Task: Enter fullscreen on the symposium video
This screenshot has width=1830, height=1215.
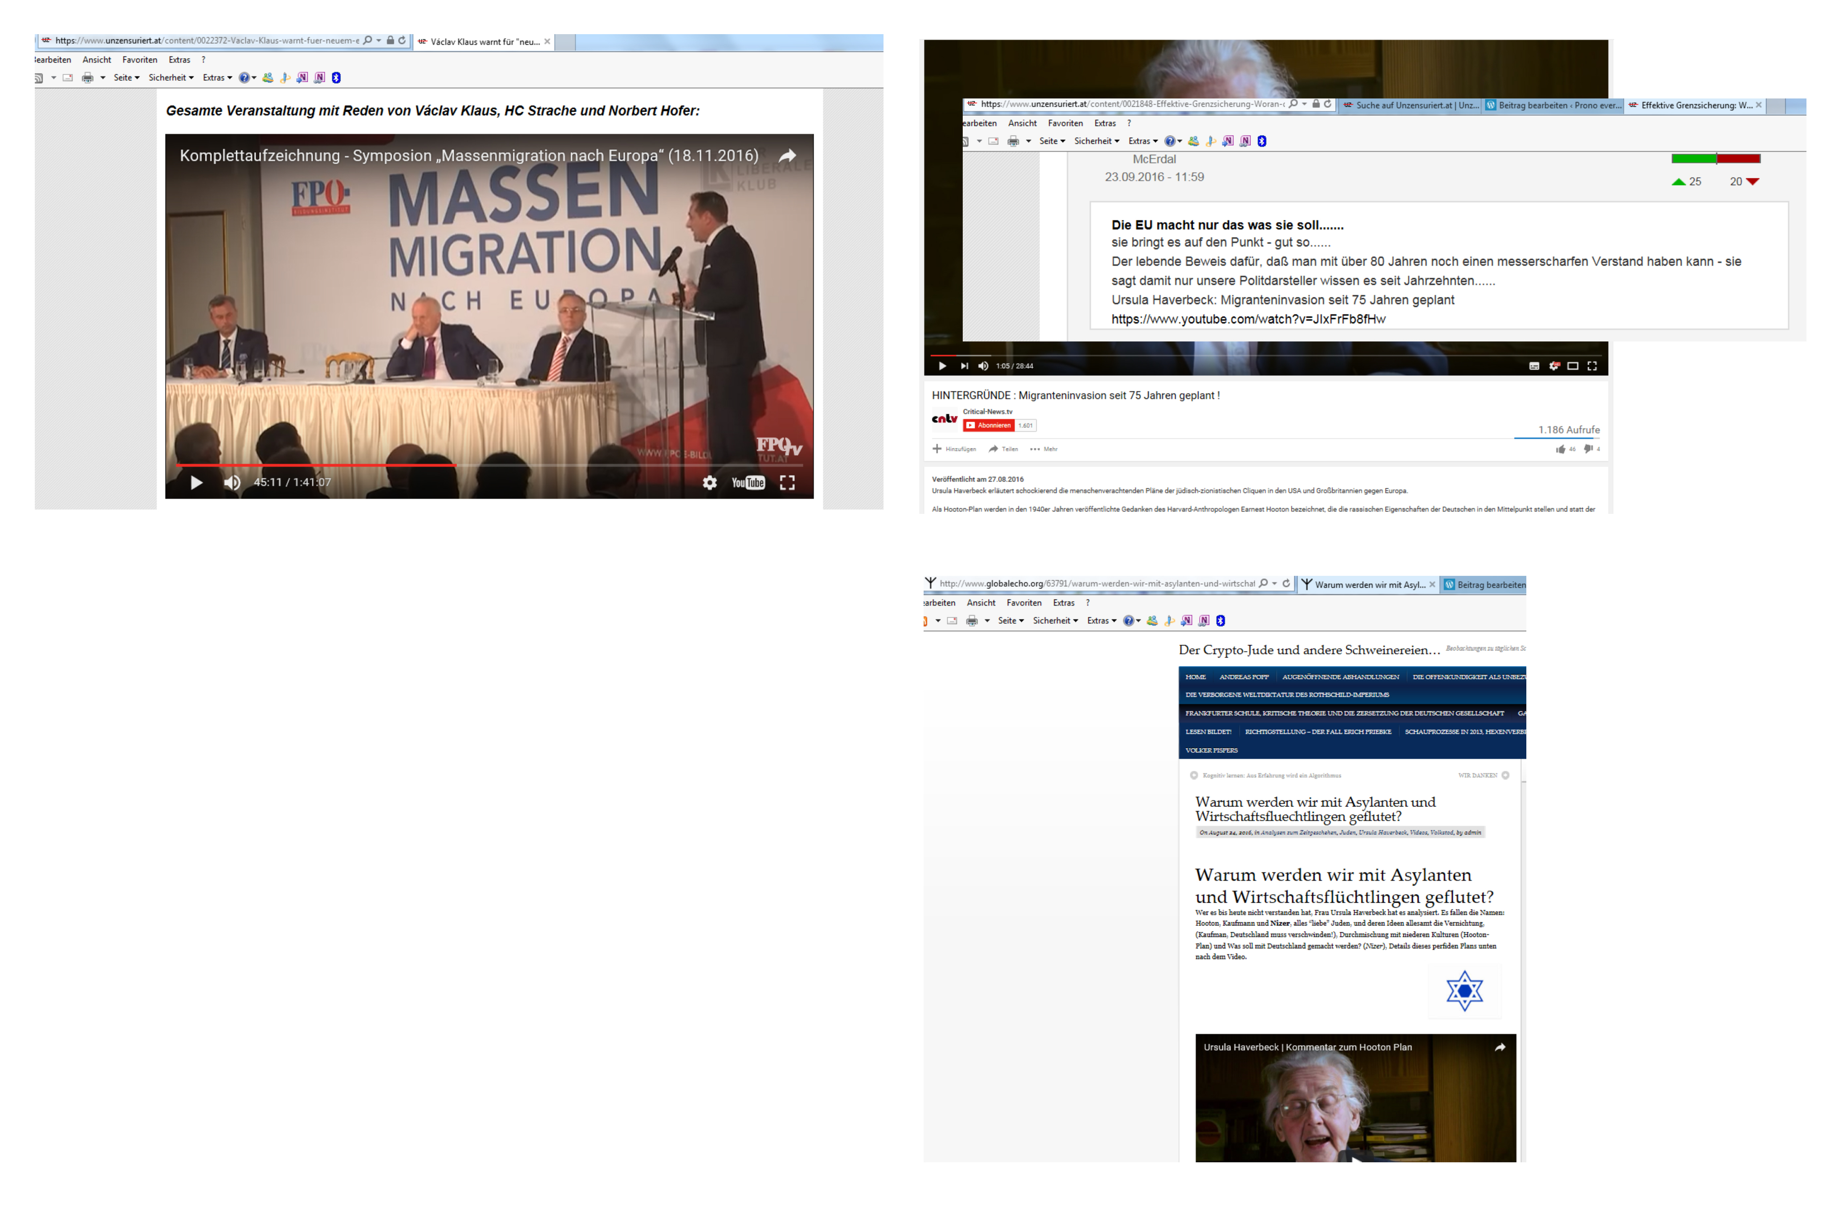Action: [x=787, y=483]
